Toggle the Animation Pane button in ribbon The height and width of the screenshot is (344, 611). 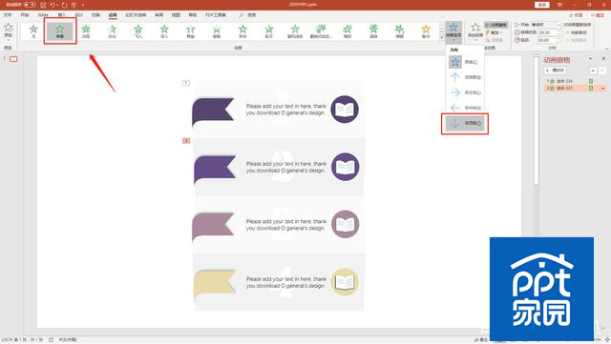(496, 25)
